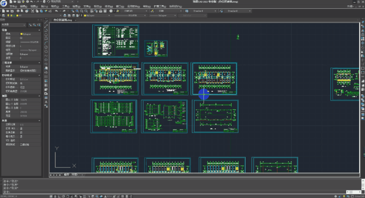Switch to the 模型 (Model) layout tab

(66, 175)
